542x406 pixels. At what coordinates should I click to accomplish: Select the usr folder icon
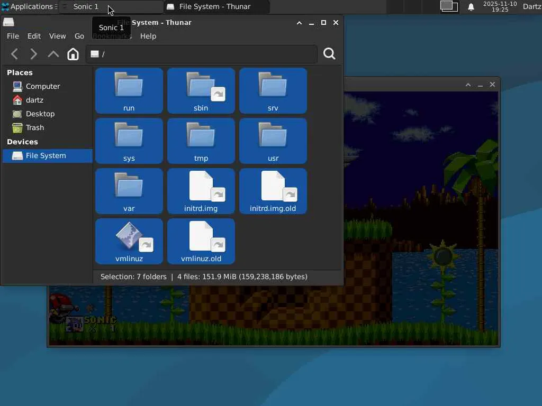[x=273, y=135]
